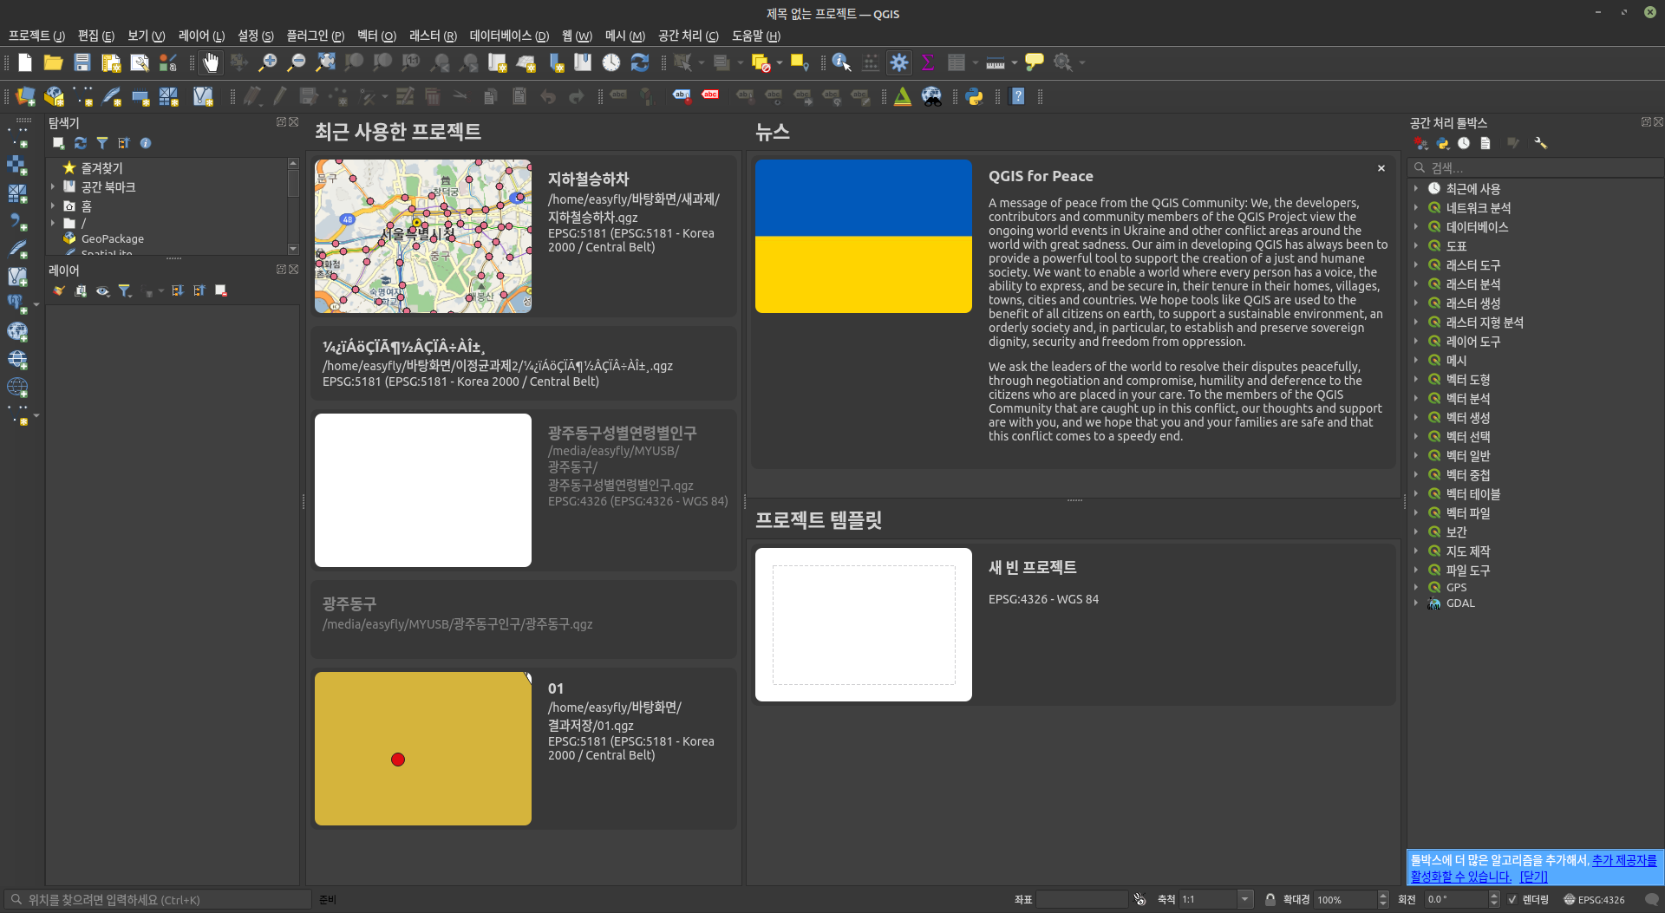
Task: Open the style manager icon
Action: (168, 62)
